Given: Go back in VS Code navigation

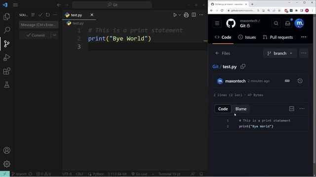Looking at the screenshot, I should (x=59, y=5).
